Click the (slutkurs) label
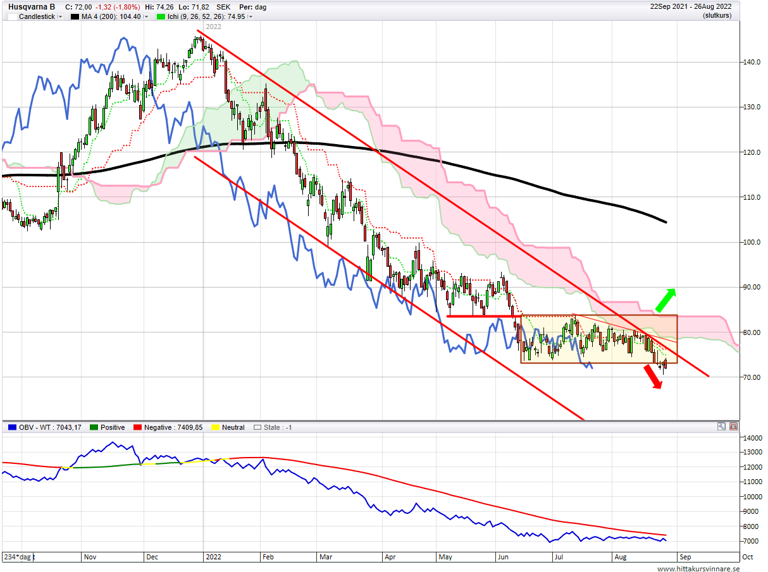The height and width of the screenshot is (572, 768). [x=717, y=15]
